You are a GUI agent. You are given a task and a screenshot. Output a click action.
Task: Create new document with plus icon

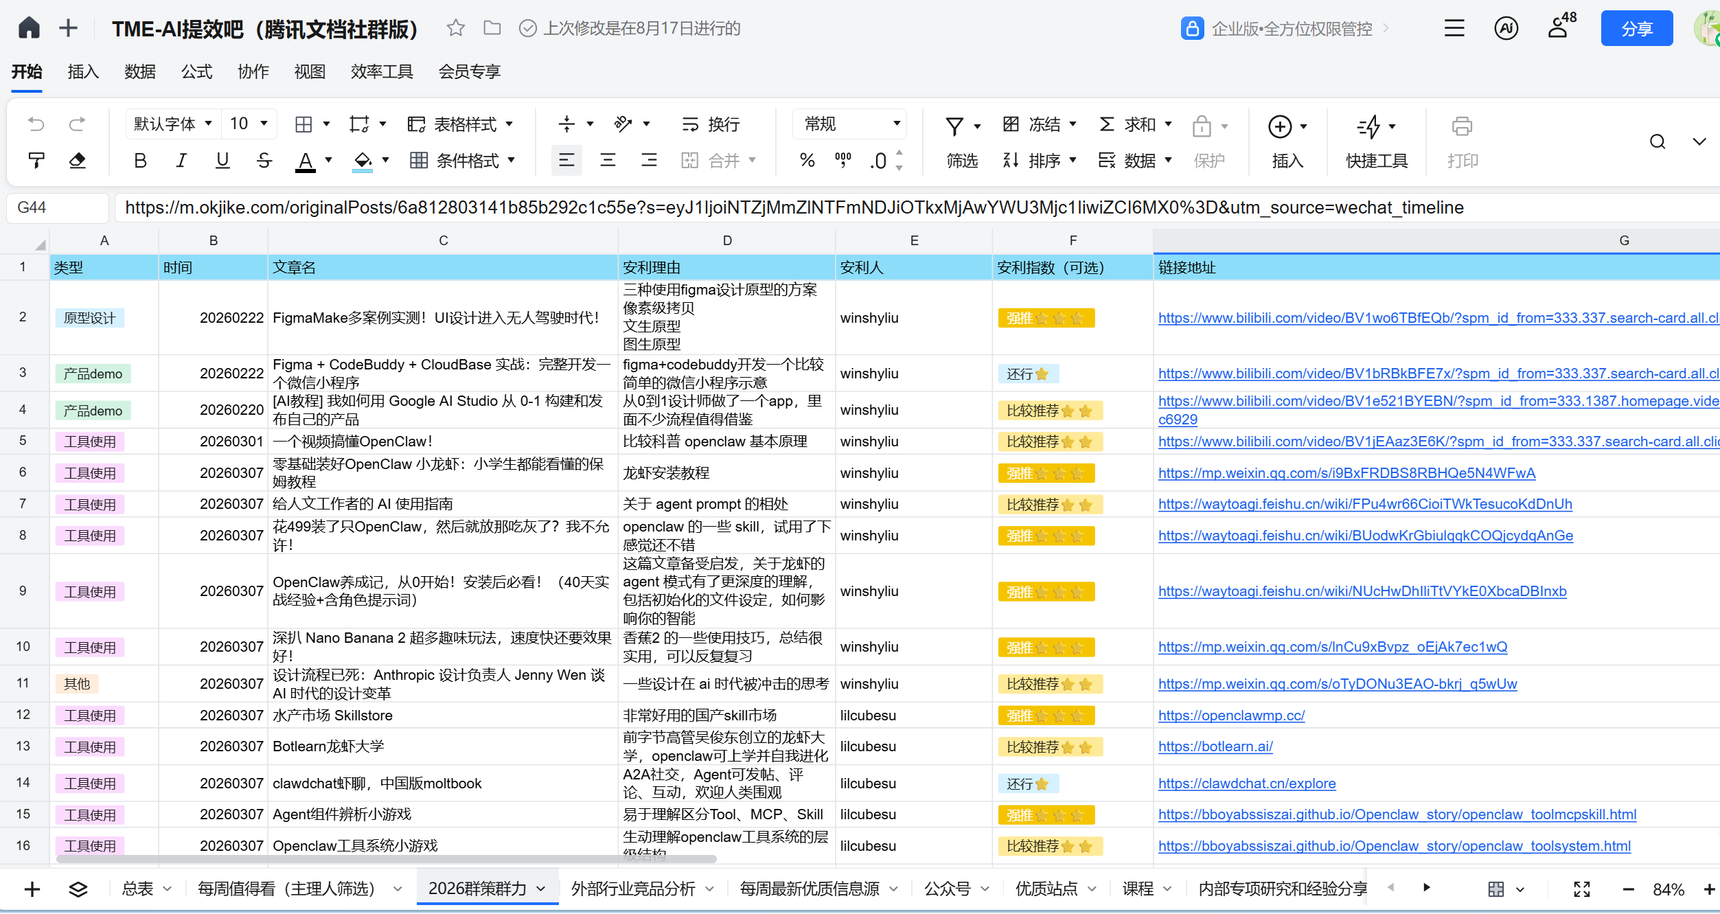68,28
